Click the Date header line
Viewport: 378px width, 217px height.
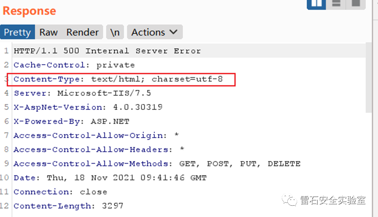[110, 178]
